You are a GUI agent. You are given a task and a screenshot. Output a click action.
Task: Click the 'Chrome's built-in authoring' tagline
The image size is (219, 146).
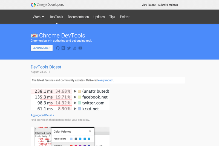tap(61, 41)
